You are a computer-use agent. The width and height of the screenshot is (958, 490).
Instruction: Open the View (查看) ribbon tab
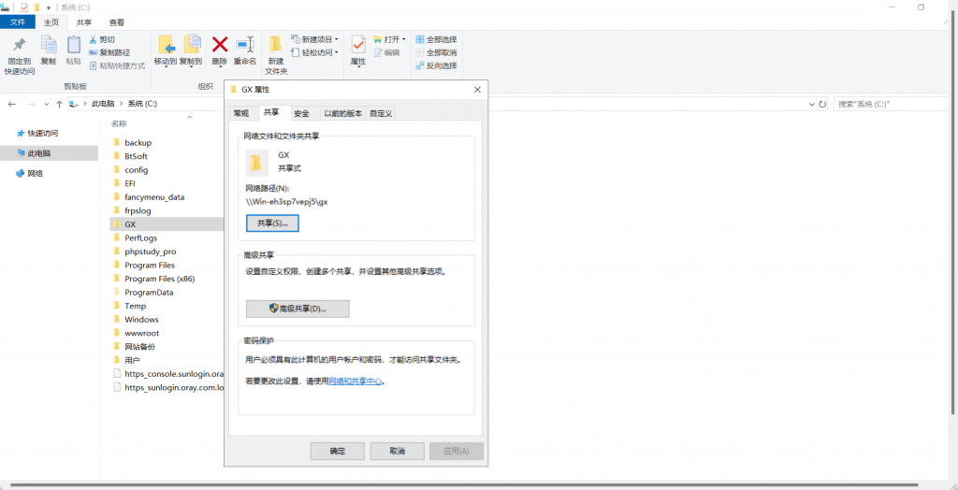(116, 22)
